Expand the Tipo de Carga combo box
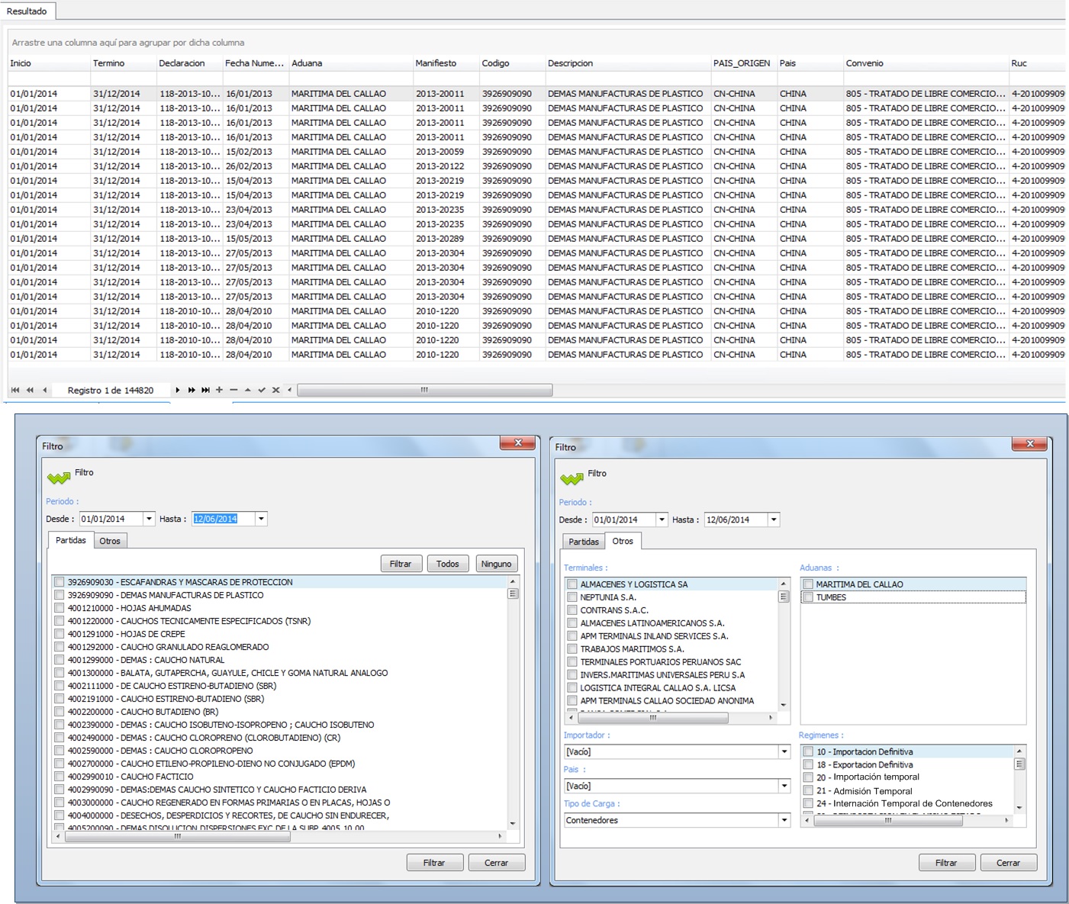1069x904 pixels. click(784, 821)
